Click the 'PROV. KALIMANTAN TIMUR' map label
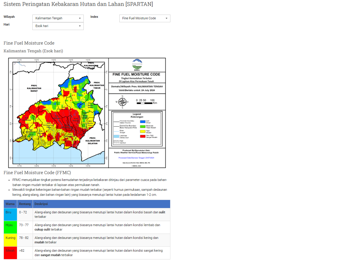The image size is (342, 260). (97, 85)
